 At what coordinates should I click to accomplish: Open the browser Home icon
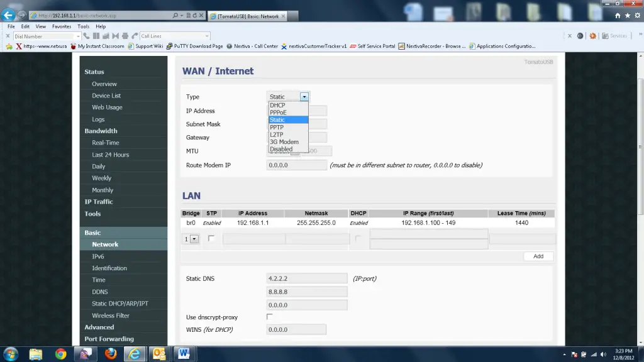coord(618,16)
